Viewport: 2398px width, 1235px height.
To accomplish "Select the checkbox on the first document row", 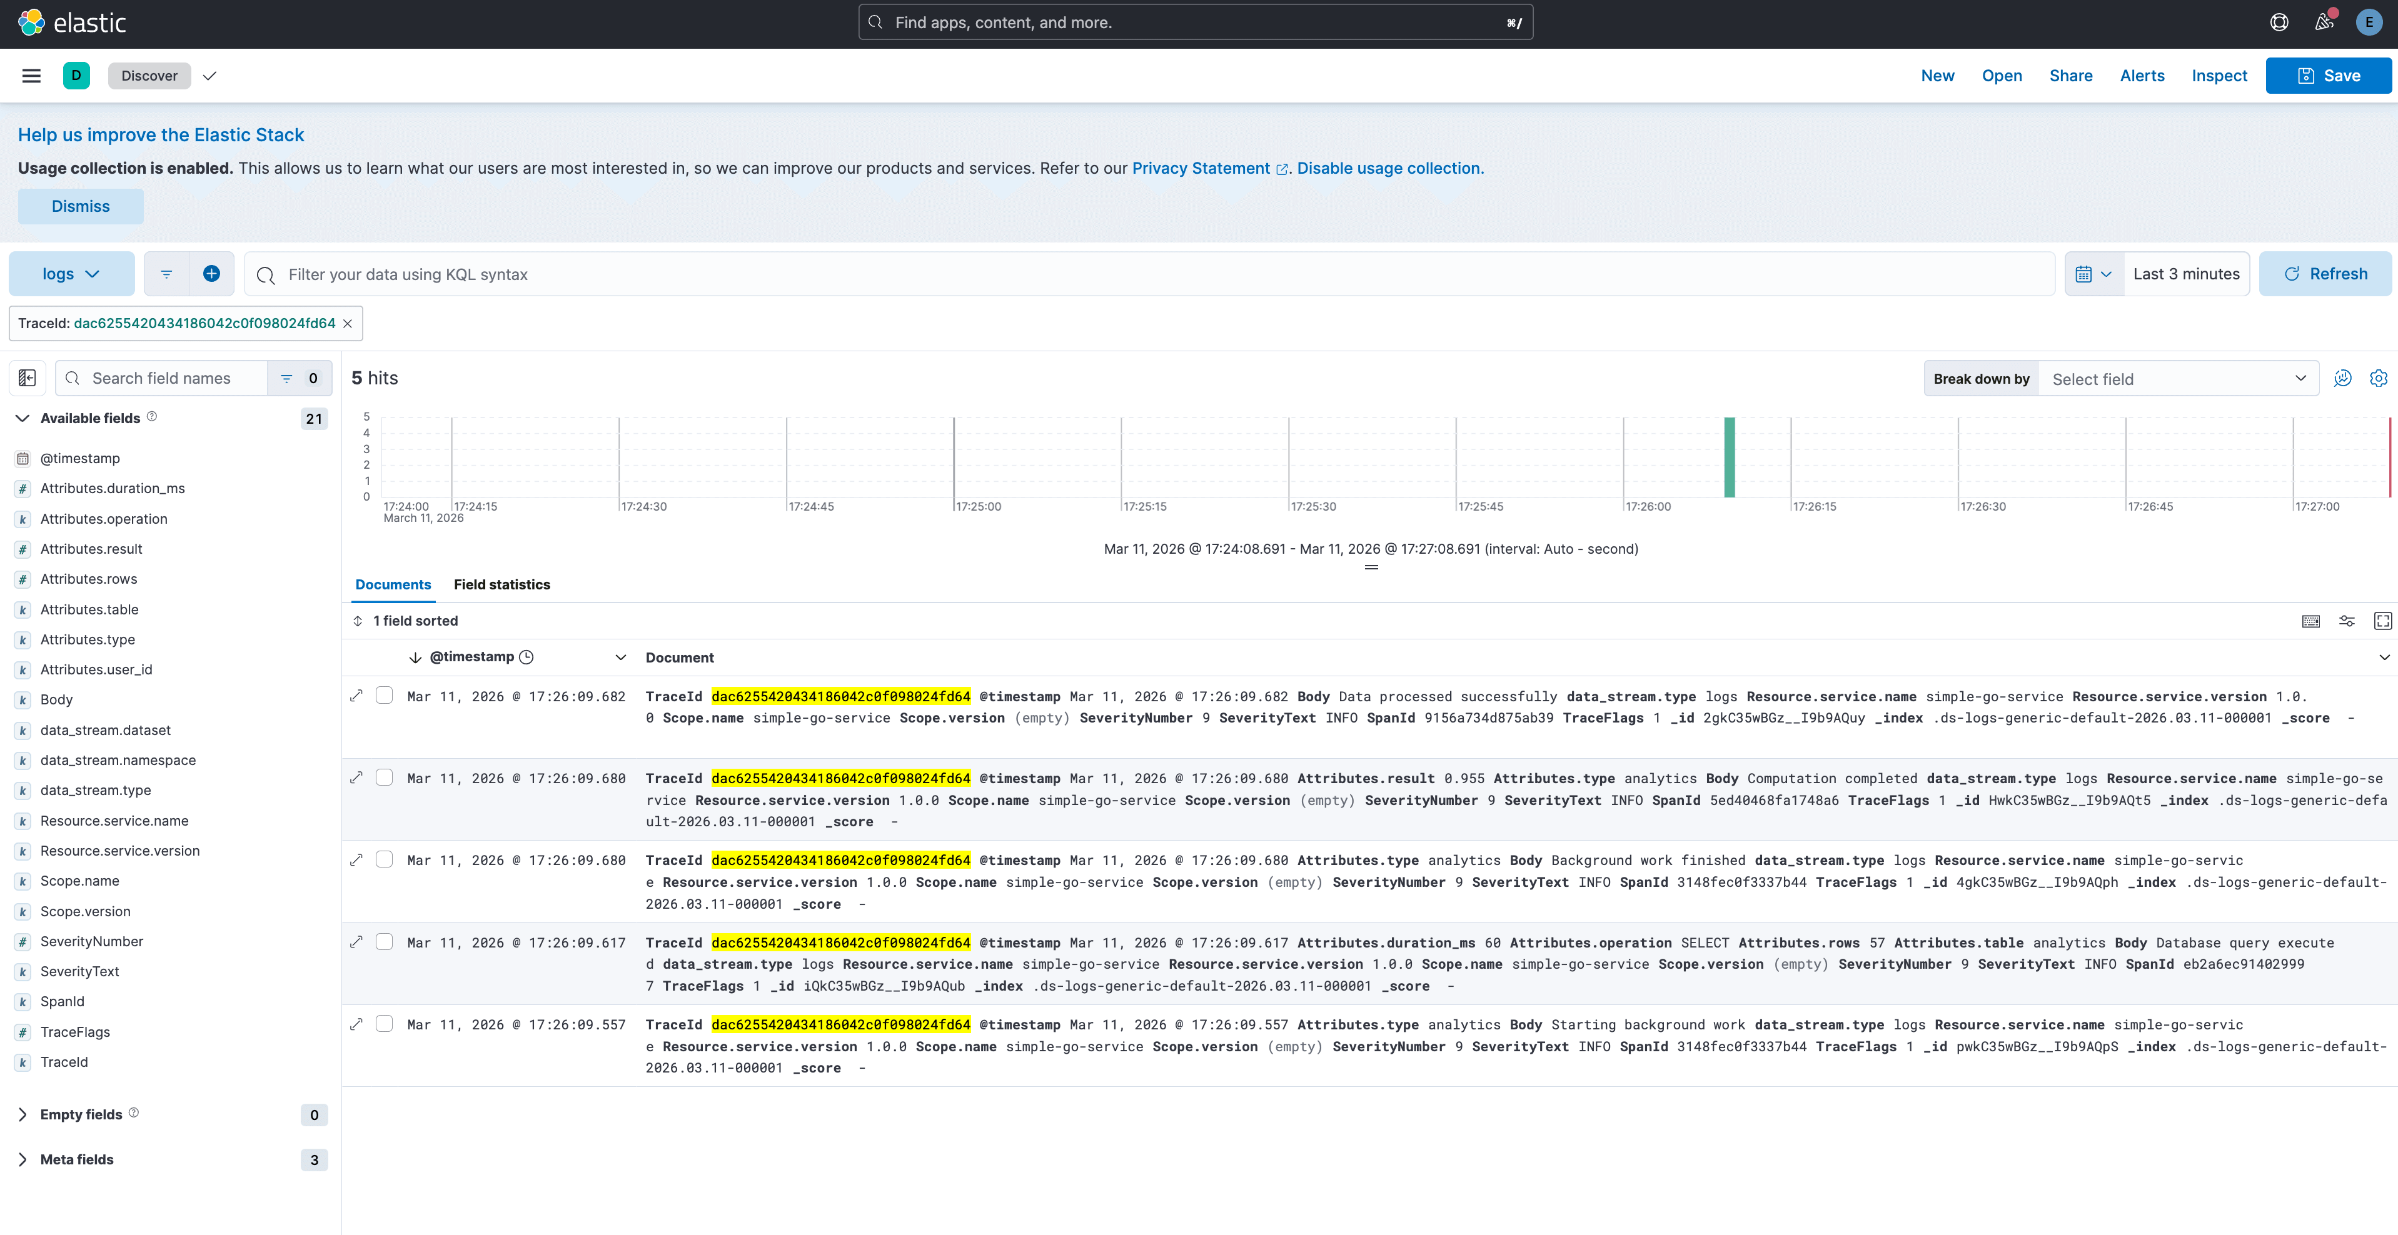I will point(385,694).
